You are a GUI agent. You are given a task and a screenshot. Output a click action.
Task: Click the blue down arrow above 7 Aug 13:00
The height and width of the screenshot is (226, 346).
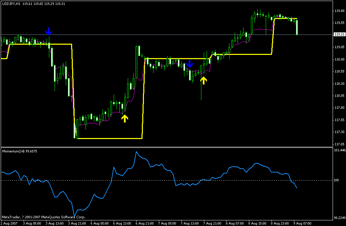pyautogui.click(x=190, y=65)
